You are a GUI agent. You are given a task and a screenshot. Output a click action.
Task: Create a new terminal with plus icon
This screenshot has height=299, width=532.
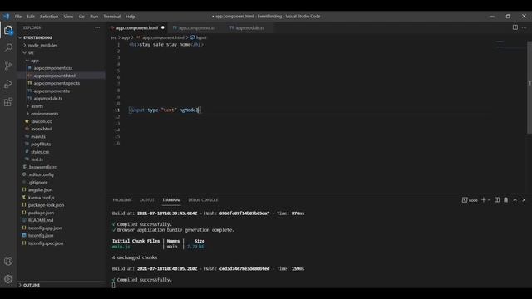(484, 200)
